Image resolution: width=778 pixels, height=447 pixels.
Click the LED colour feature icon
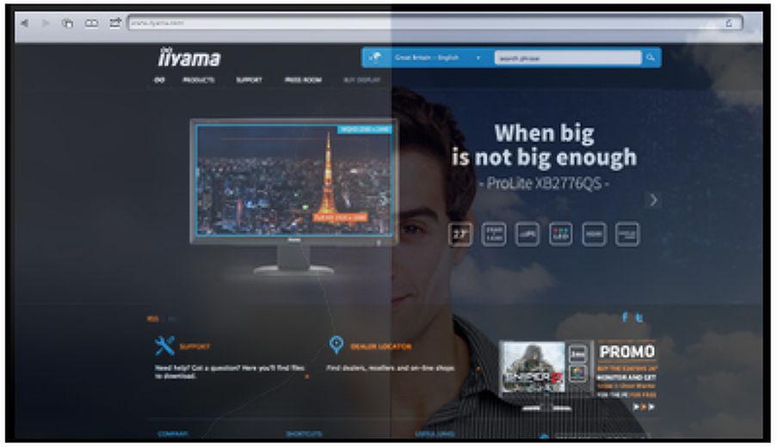pos(560,234)
